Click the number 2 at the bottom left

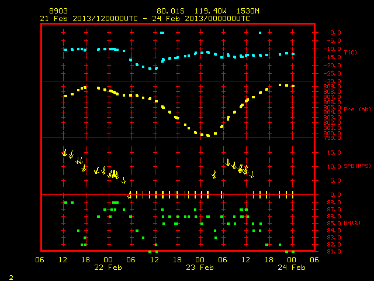click(11, 277)
